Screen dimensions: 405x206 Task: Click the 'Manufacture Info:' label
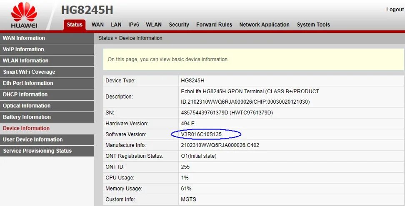pyautogui.click(x=125, y=145)
